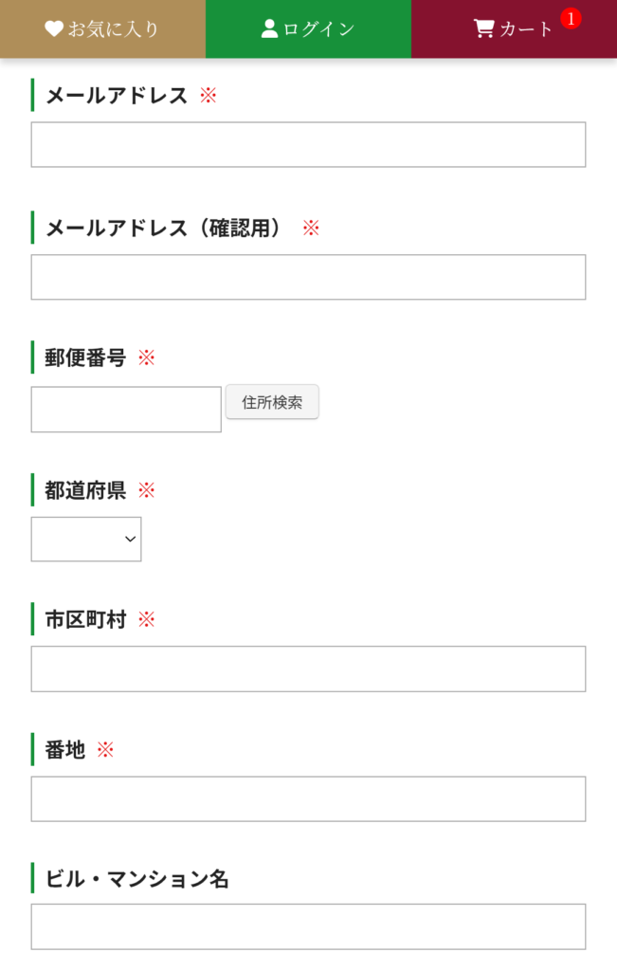Screen dimensions: 617x971
Task: Focus the 市区町村 text field
Action: pyautogui.click(x=308, y=669)
